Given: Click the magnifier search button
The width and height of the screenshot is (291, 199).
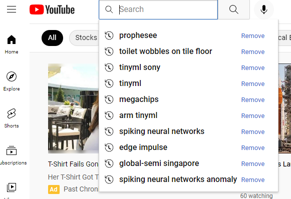Looking at the screenshot, I should tap(234, 9).
